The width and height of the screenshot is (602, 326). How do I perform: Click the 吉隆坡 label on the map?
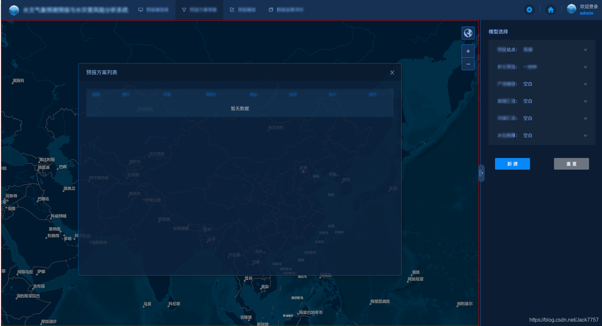246,317
